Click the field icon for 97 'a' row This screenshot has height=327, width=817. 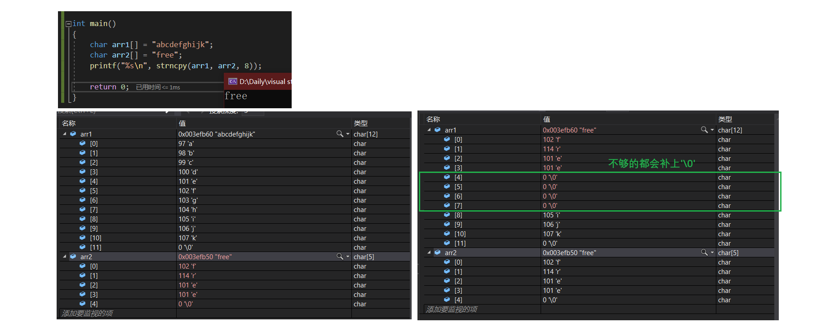tap(82, 143)
